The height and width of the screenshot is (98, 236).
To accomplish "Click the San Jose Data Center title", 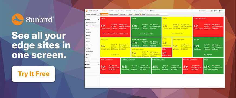I will click(x=128, y=60).
